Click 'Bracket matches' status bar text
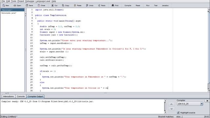Screen dimensions: 210x118 coord(166,117)
